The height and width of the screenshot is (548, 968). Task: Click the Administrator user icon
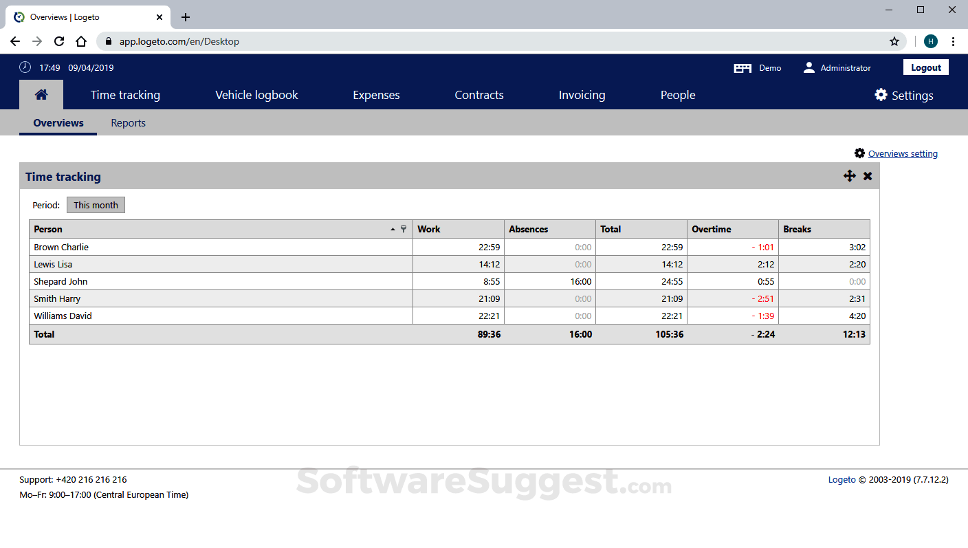click(x=808, y=67)
